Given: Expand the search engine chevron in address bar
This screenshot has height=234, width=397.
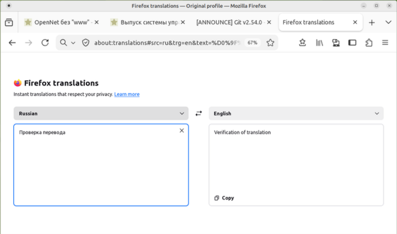Looking at the screenshot, I should point(72,42).
